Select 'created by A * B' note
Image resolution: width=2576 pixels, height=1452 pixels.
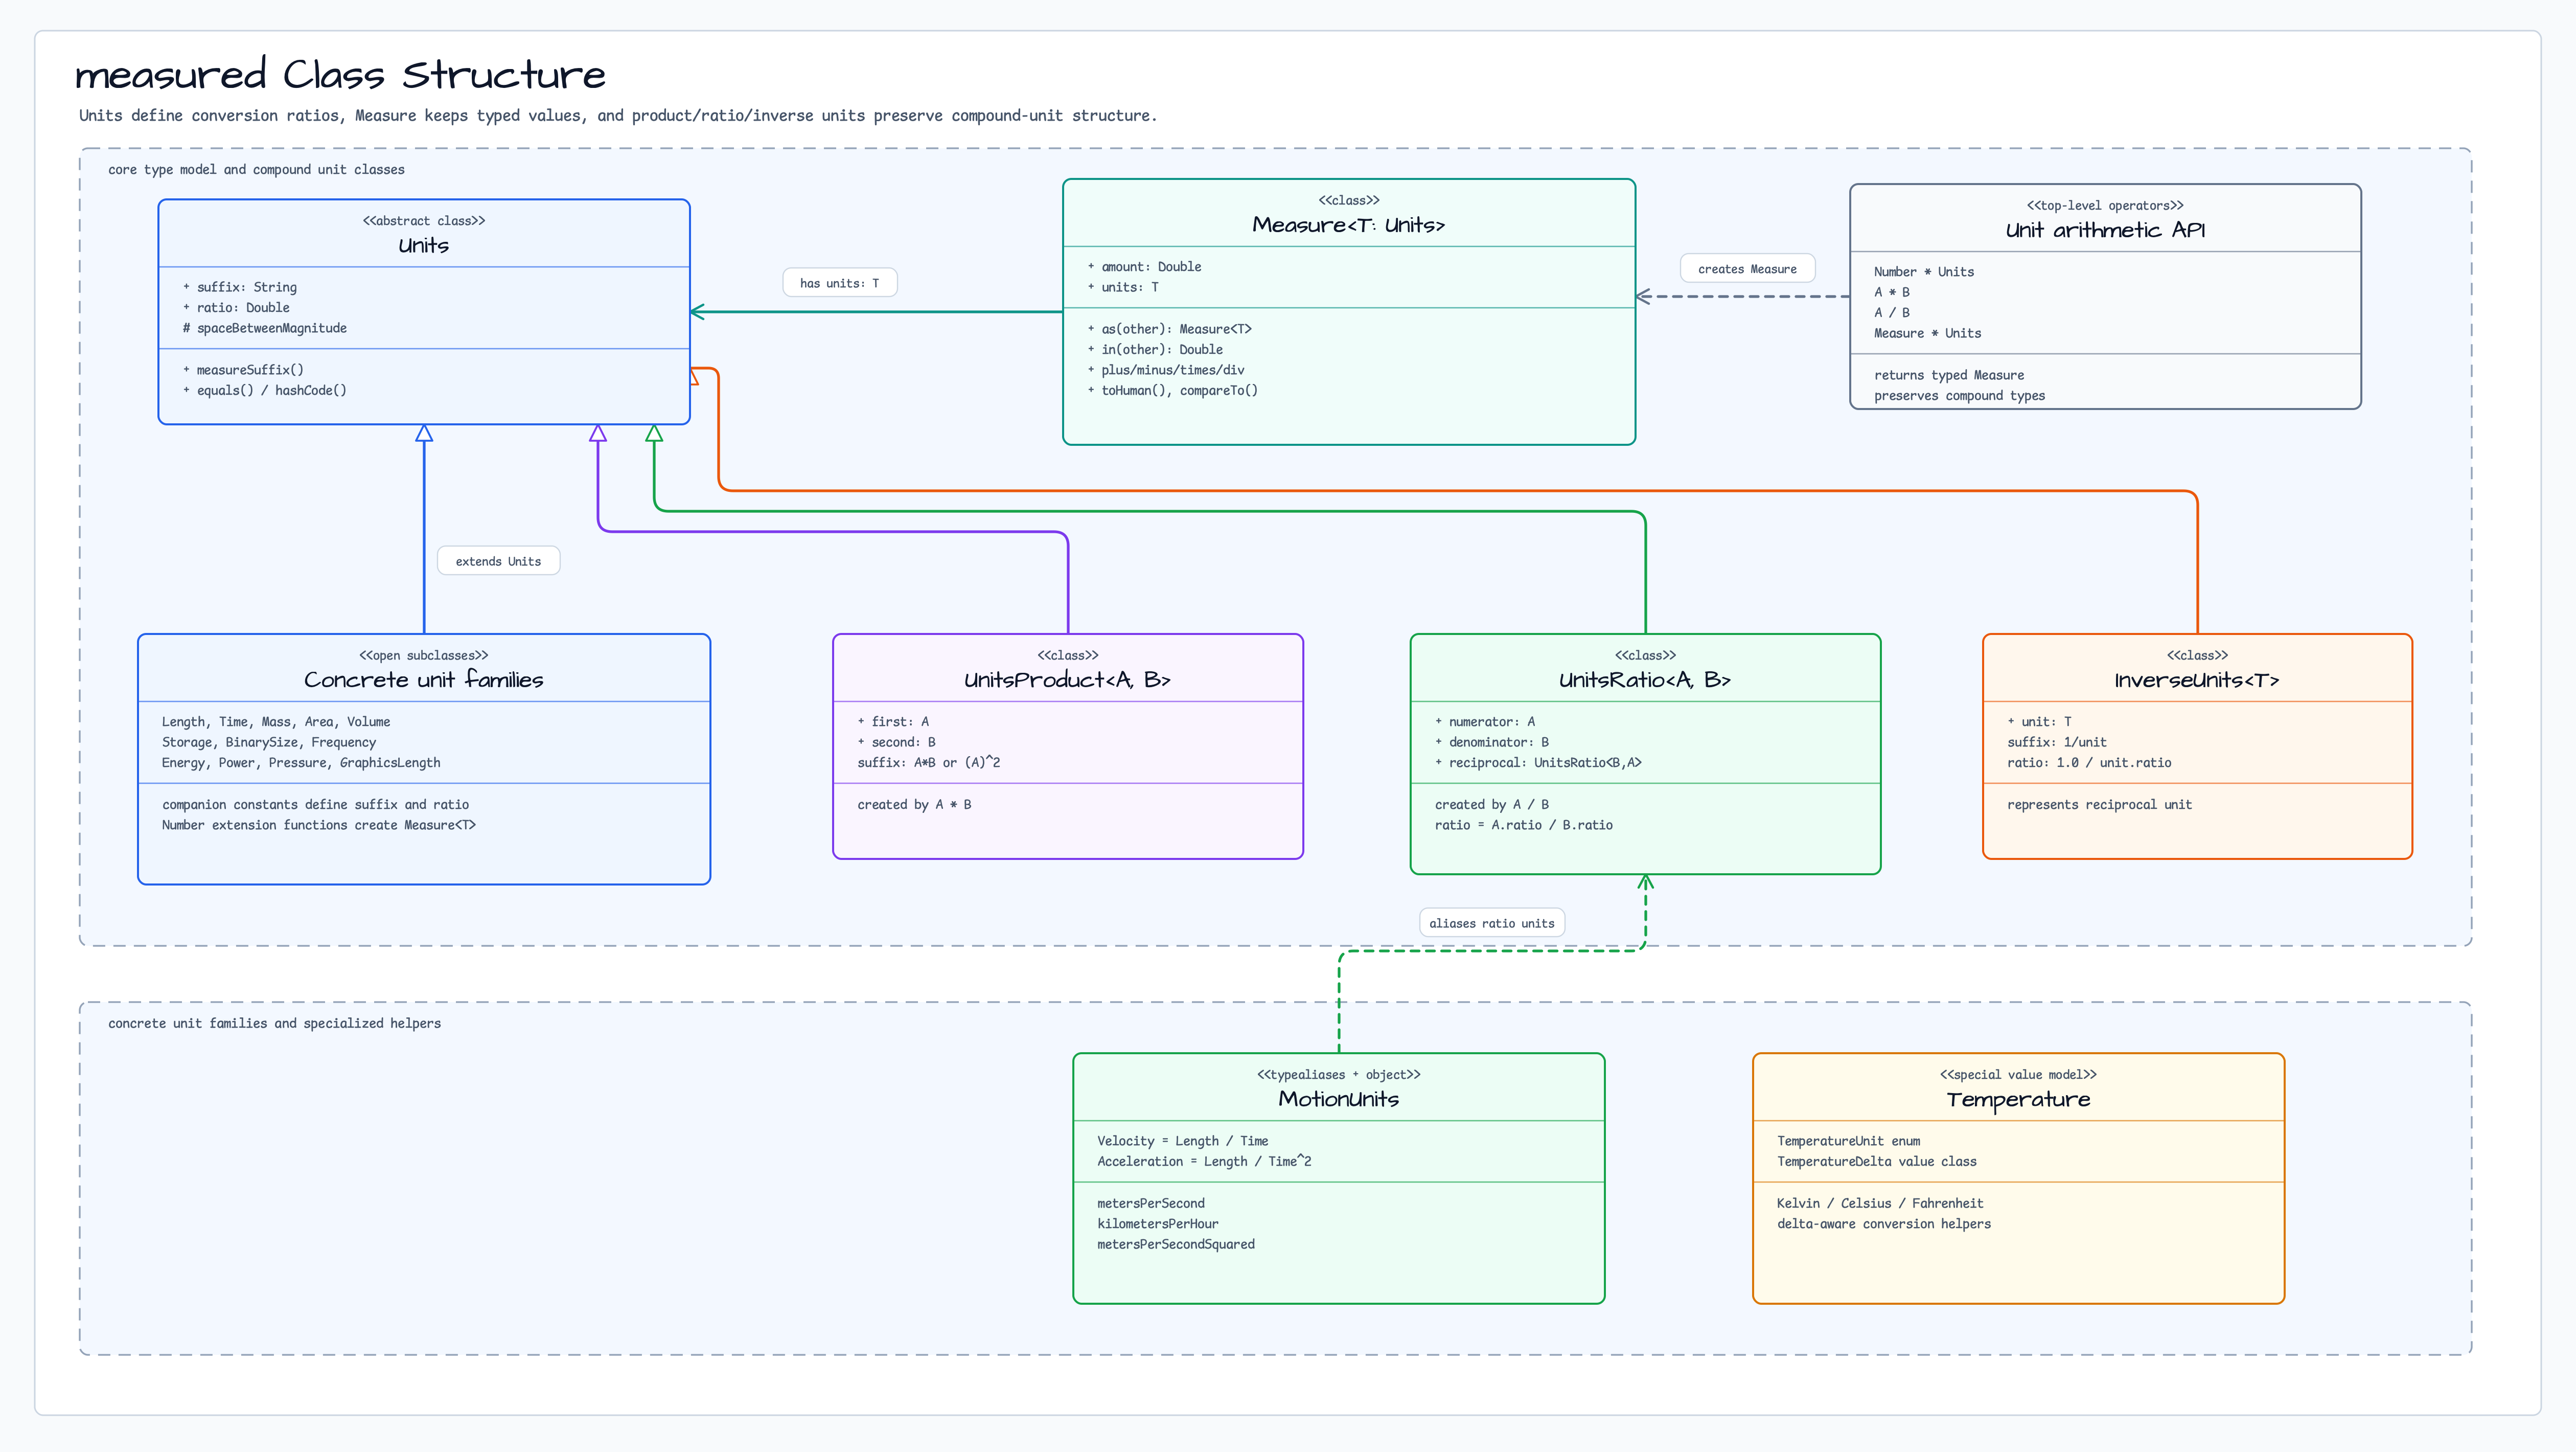click(914, 804)
